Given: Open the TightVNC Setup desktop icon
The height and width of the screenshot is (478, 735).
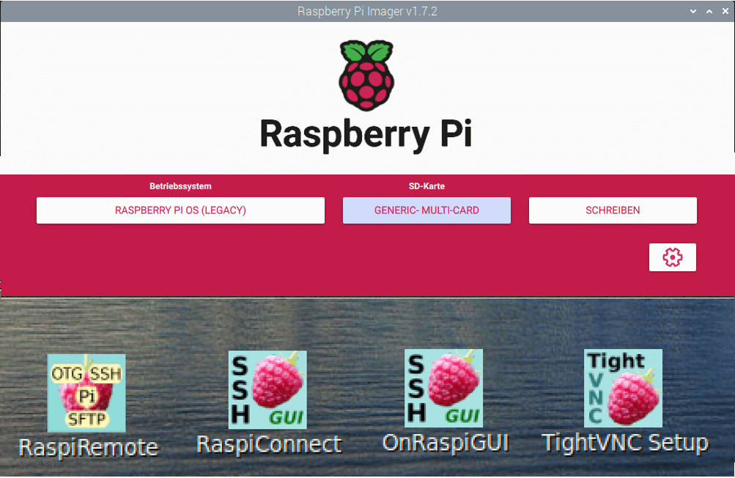Looking at the screenshot, I should (x=623, y=388).
